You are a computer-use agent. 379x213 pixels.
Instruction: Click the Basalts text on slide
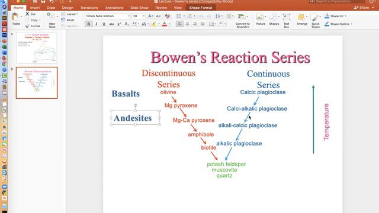coord(126,93)
